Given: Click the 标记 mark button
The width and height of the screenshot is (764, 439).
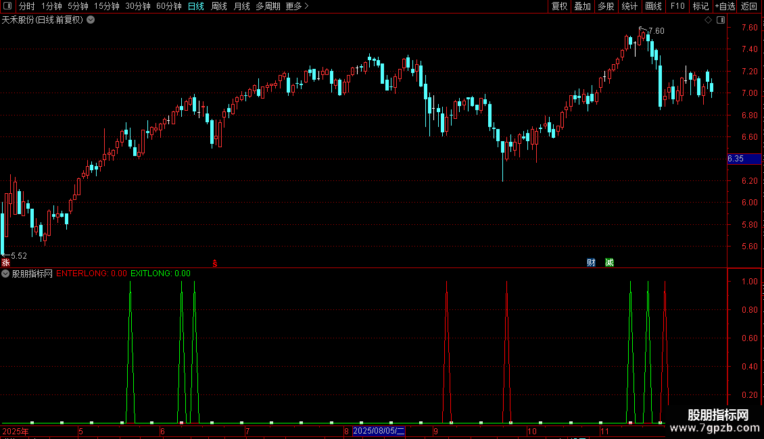Looking at the screenshot, I should 700,6.
